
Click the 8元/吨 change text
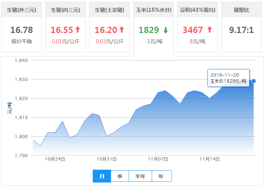click(198, 41)
